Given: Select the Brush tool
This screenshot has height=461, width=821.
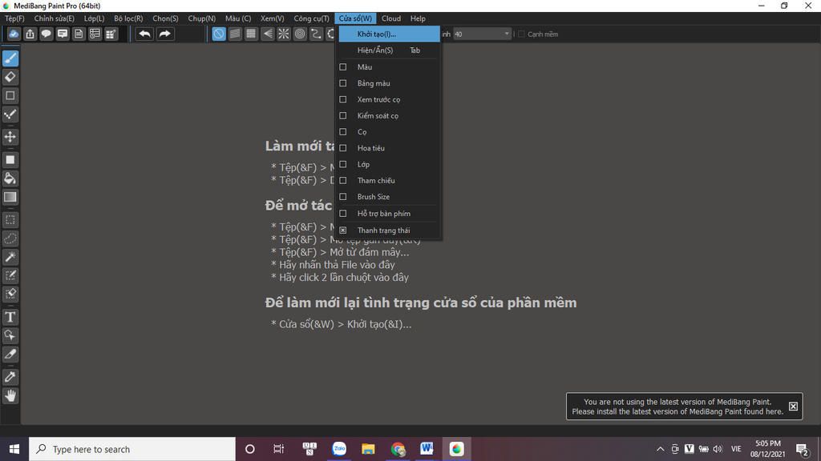Looking at the screenshot, I should 10,58.
